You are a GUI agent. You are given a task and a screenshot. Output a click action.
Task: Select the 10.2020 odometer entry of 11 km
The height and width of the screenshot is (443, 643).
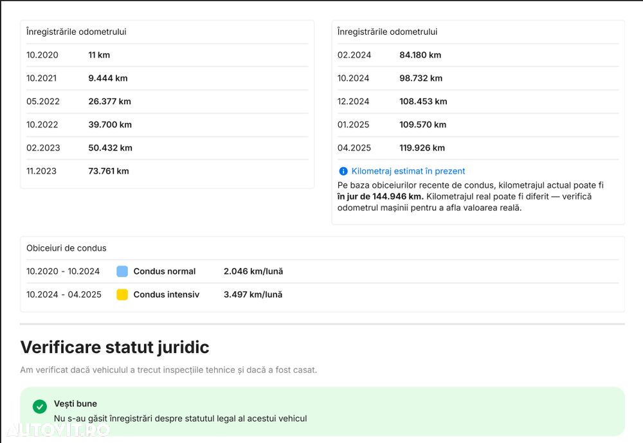(x=99, y=55)
